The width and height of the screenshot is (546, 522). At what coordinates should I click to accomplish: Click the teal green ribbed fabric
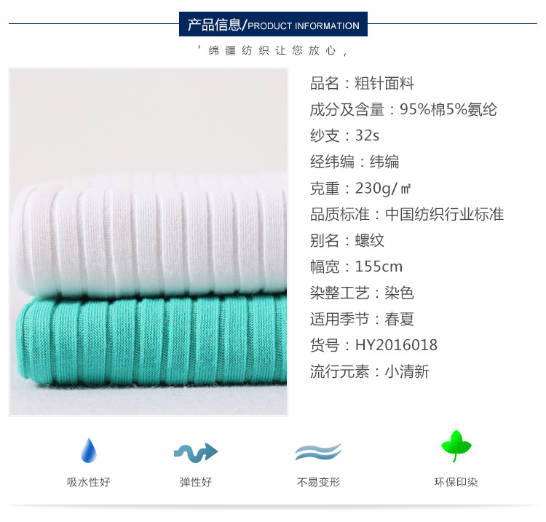pos(151,339)
